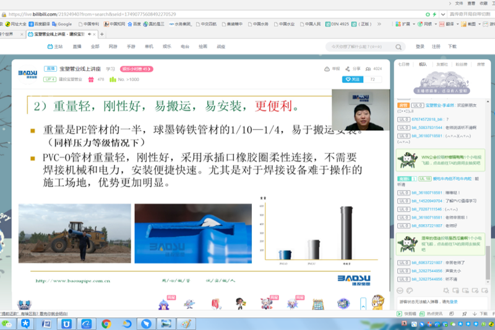Click the green ranking bars icon near No. >1000

[113, 80]
